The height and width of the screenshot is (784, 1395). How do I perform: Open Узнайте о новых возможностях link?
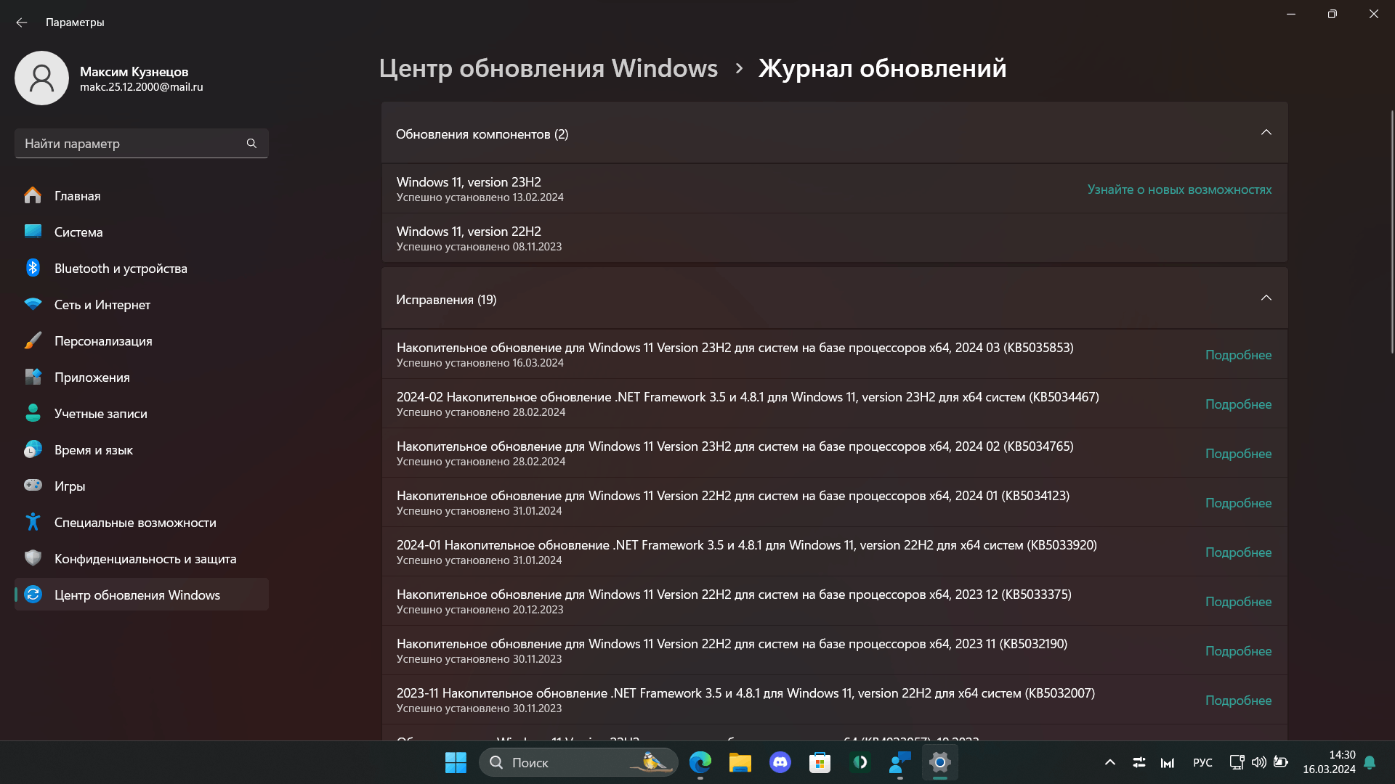coord(1179,189)
